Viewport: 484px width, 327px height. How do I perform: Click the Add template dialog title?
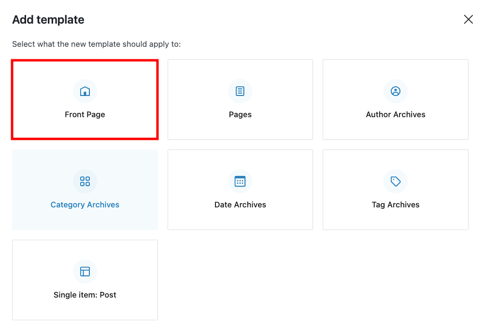[48, 20]
